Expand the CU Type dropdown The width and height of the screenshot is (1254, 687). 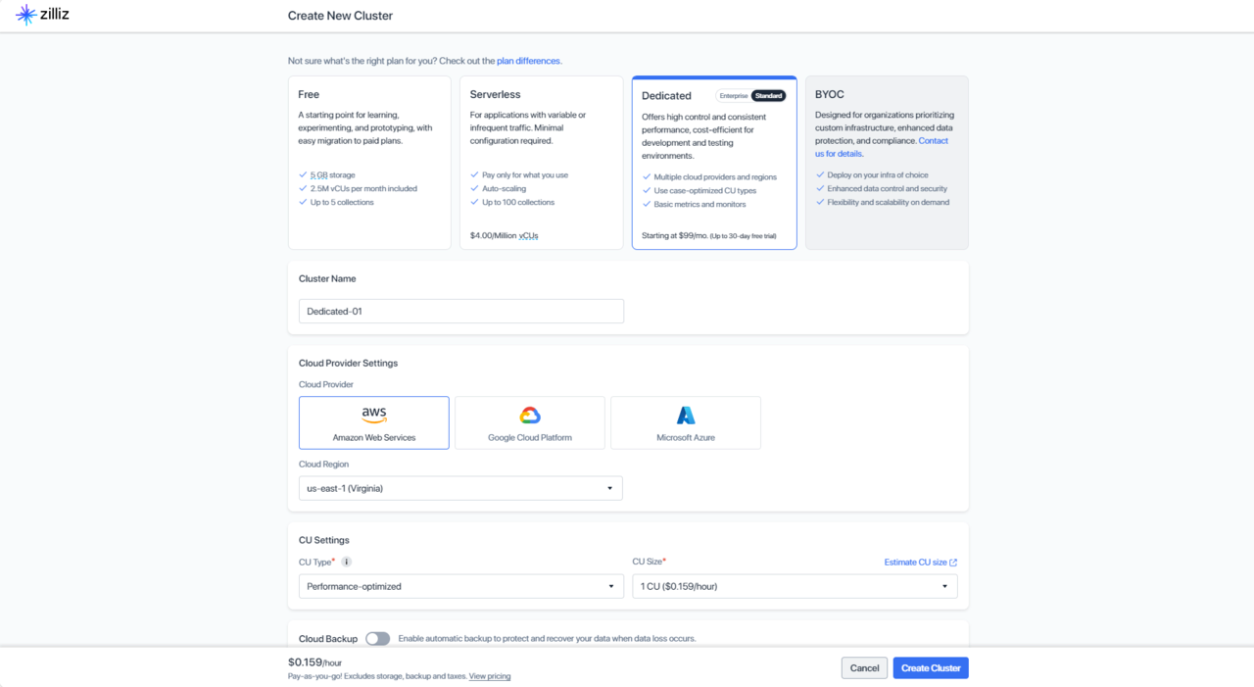(x=460, y=586)
